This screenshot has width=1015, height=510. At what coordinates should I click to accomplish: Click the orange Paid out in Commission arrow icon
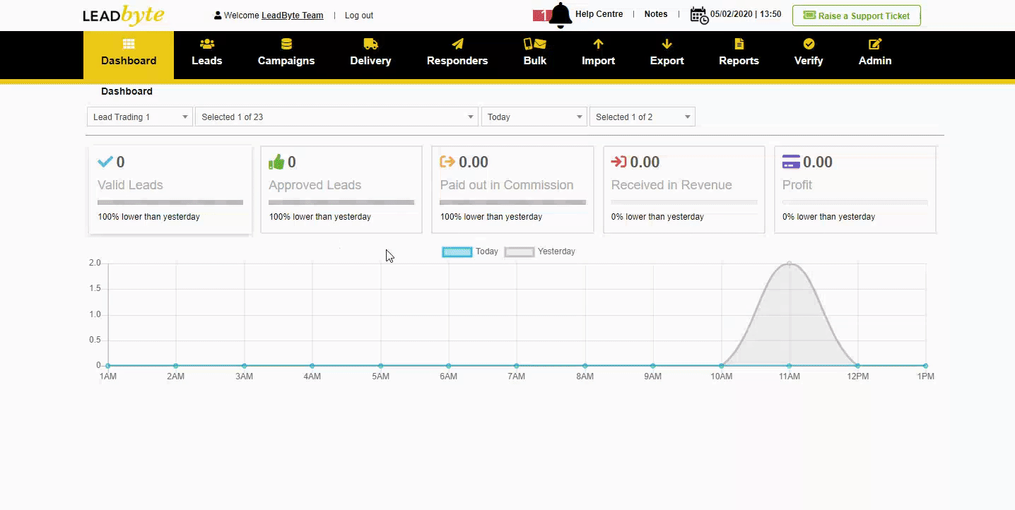tap(447, 162)
